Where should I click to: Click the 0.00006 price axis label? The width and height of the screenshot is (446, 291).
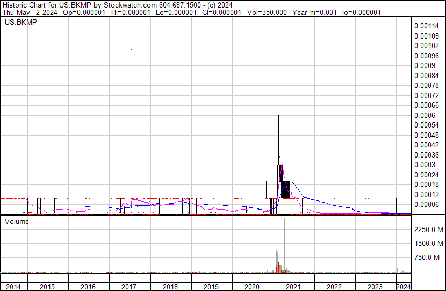click(427, 204)
